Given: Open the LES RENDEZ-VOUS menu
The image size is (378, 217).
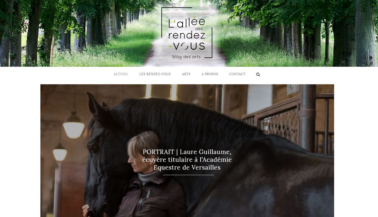Looking at the screenshot, I should coord(155,74).
